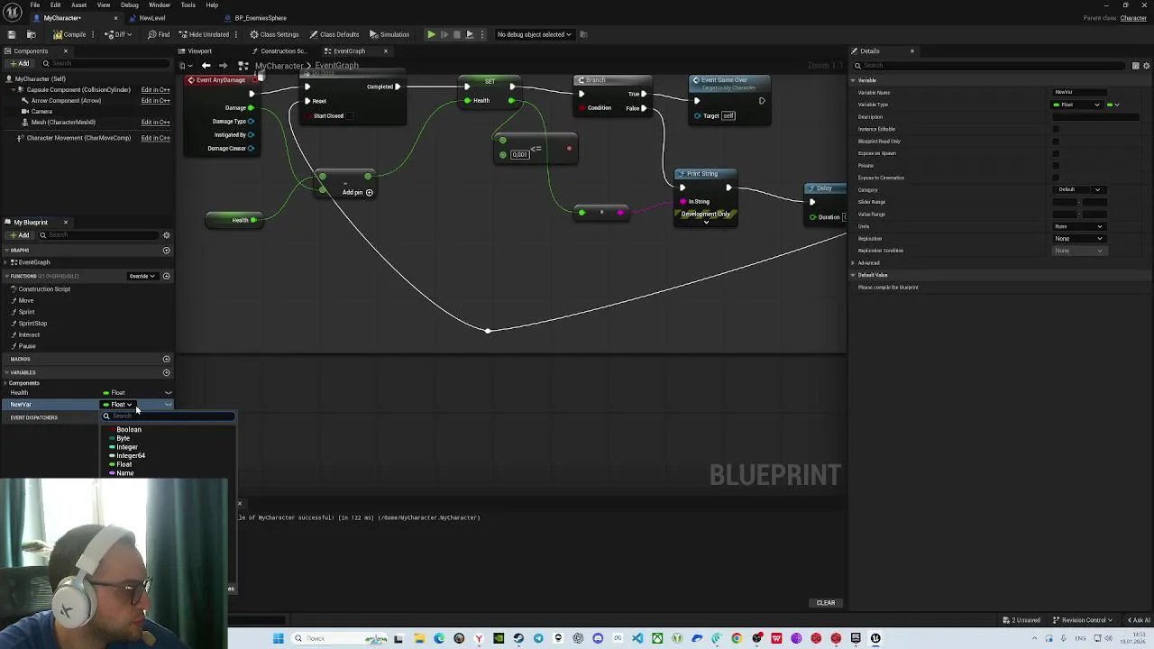
Task: Open the Diff dropdown
Action: [x=120, y=34]
